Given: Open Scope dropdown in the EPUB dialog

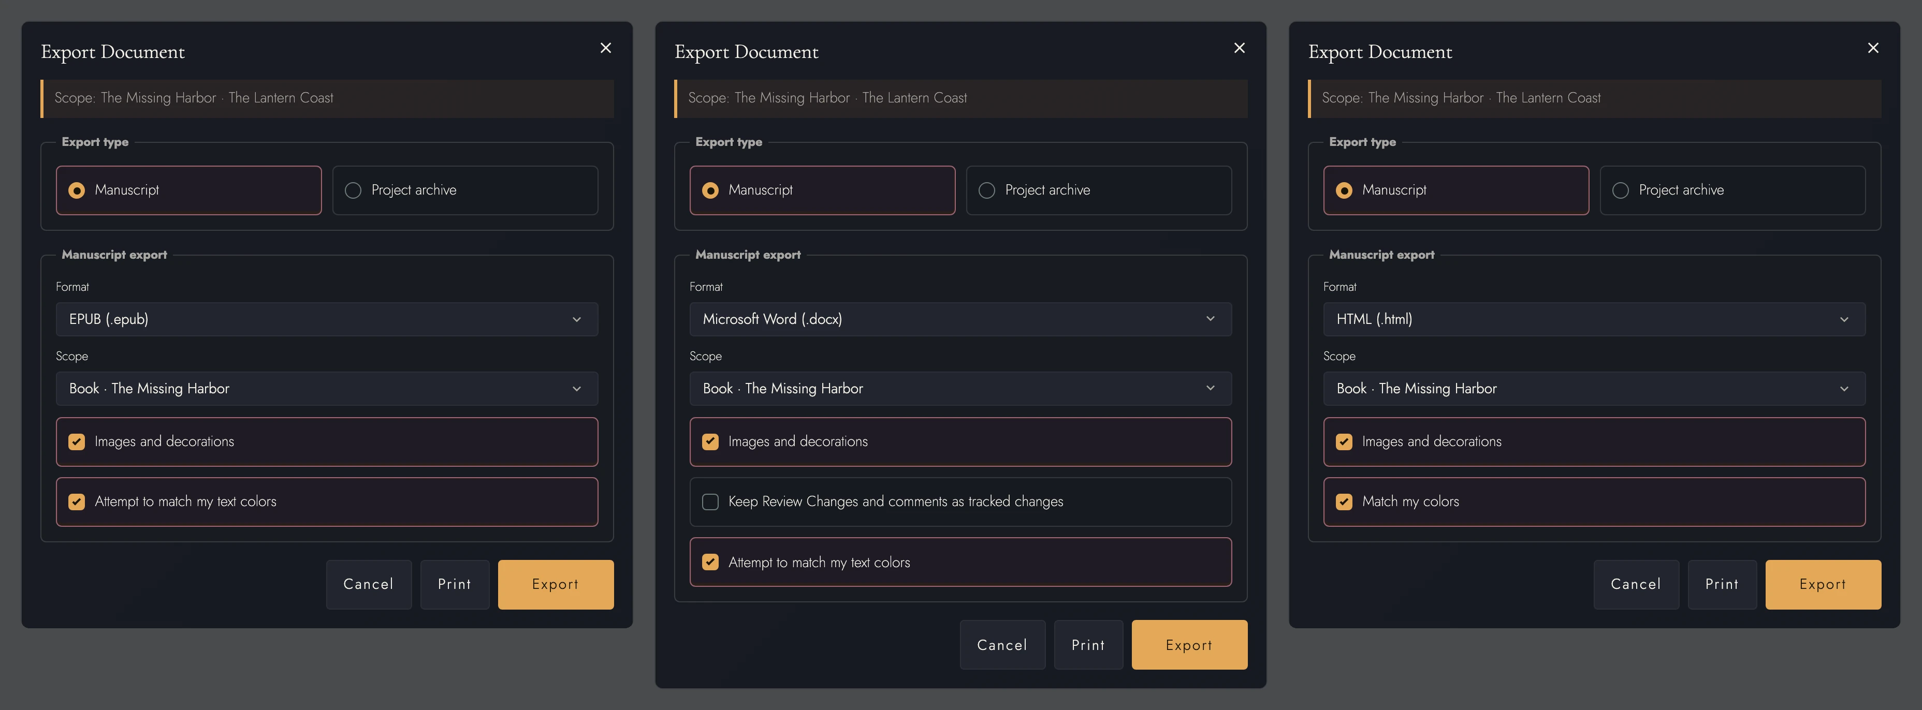Looking at the screenshot, I should pyautogui.click(x=327, y=389).
